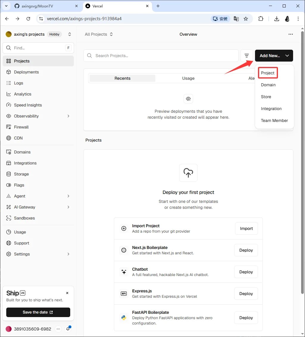Viewport: 305px width, 337px height.
Task: Open the browser downloads icon
Action: (277, 19)
